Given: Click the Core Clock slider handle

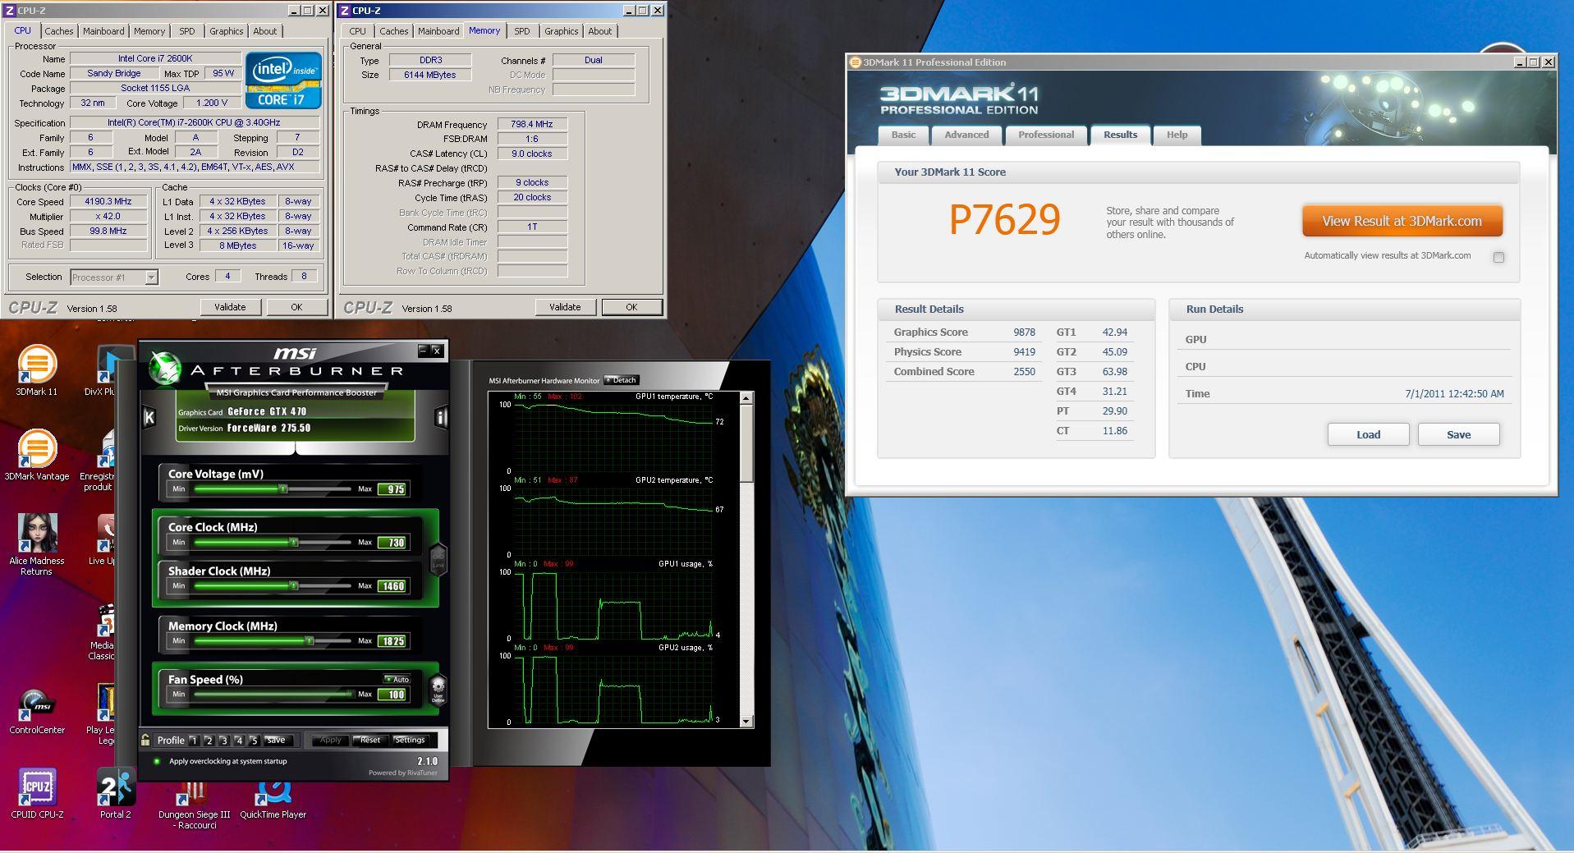Looking at the screenshot, I should pos(293,542).
